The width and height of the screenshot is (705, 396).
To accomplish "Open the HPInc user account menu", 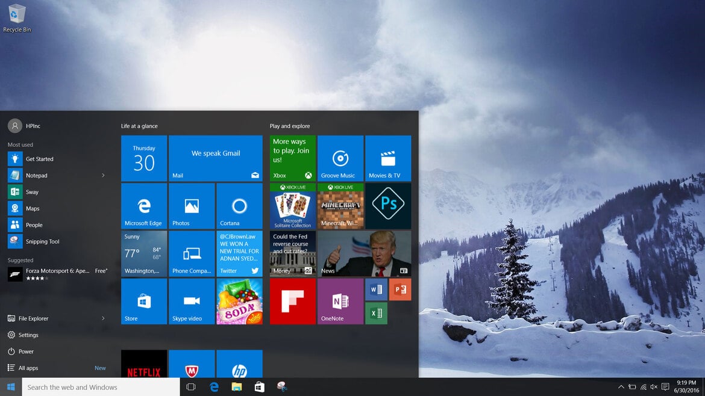I will point(25,126).
